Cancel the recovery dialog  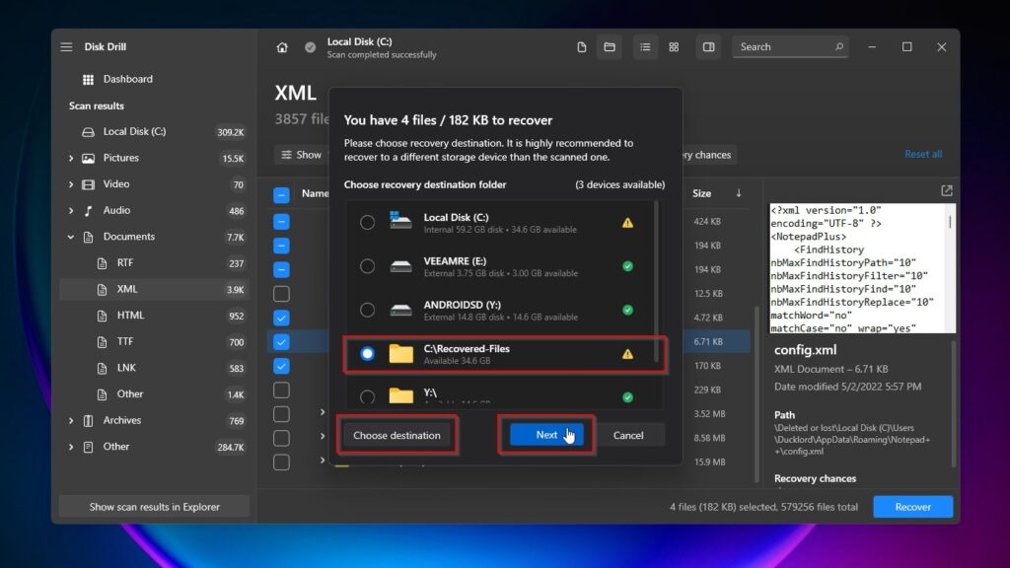pyautogui.click(x=628, y=435)
